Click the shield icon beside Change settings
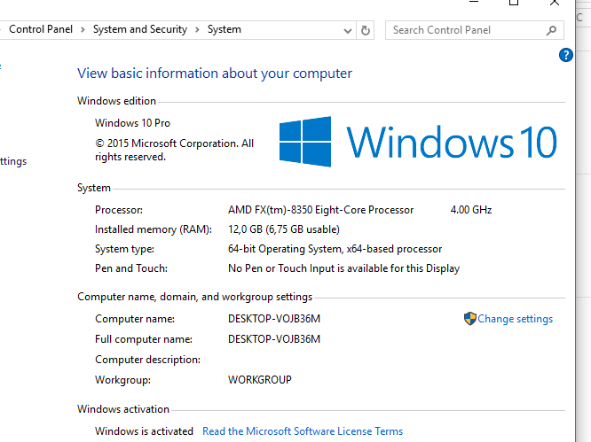 tap(469, 319)
